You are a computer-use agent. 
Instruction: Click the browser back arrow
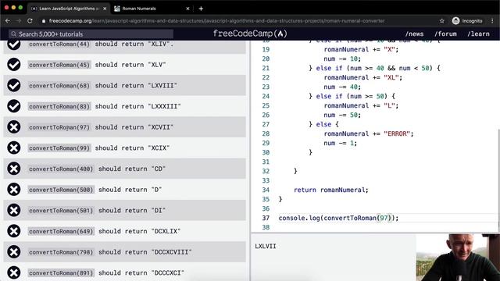(8, 21)
